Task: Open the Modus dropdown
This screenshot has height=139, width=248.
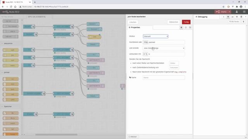Action: [x=155, y=36]
